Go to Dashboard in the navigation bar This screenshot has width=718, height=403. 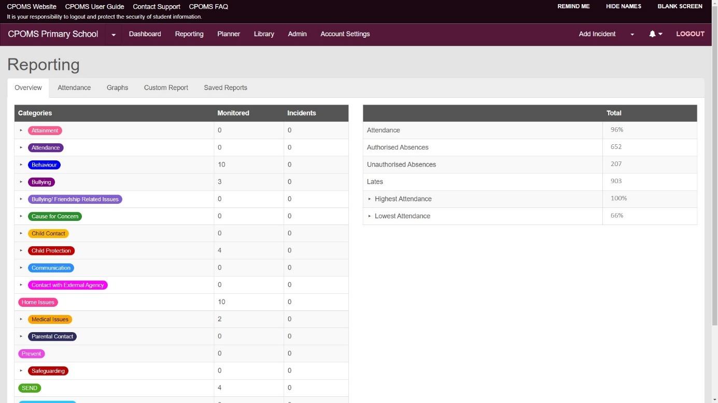pos(145,34)
